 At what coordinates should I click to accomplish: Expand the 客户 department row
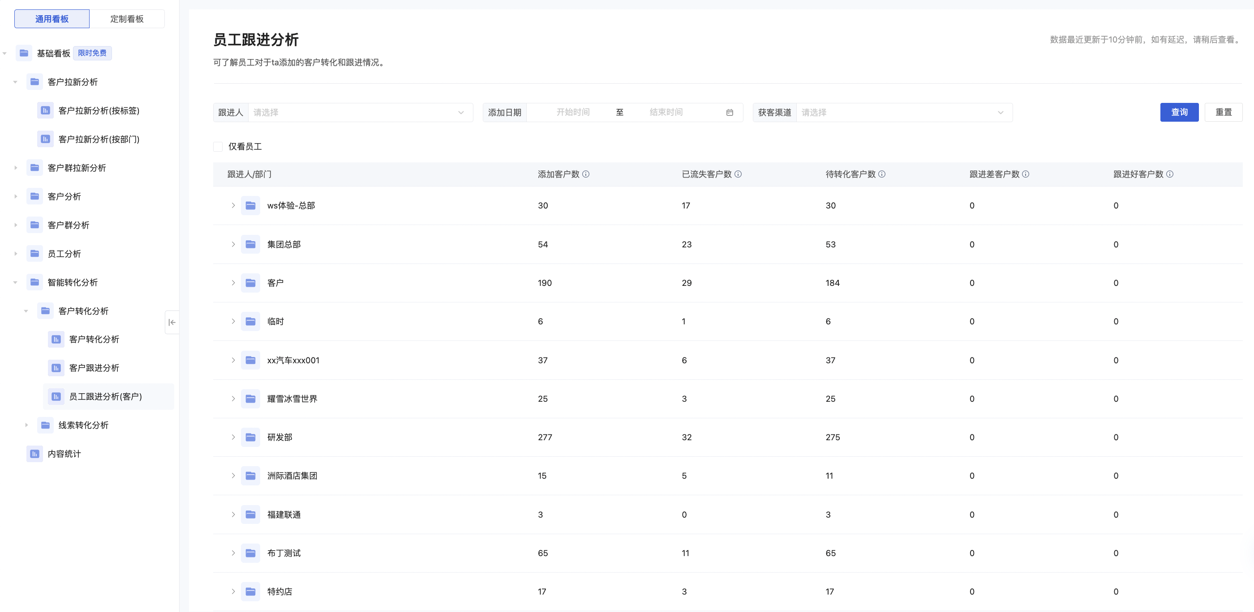pos(233,282)
